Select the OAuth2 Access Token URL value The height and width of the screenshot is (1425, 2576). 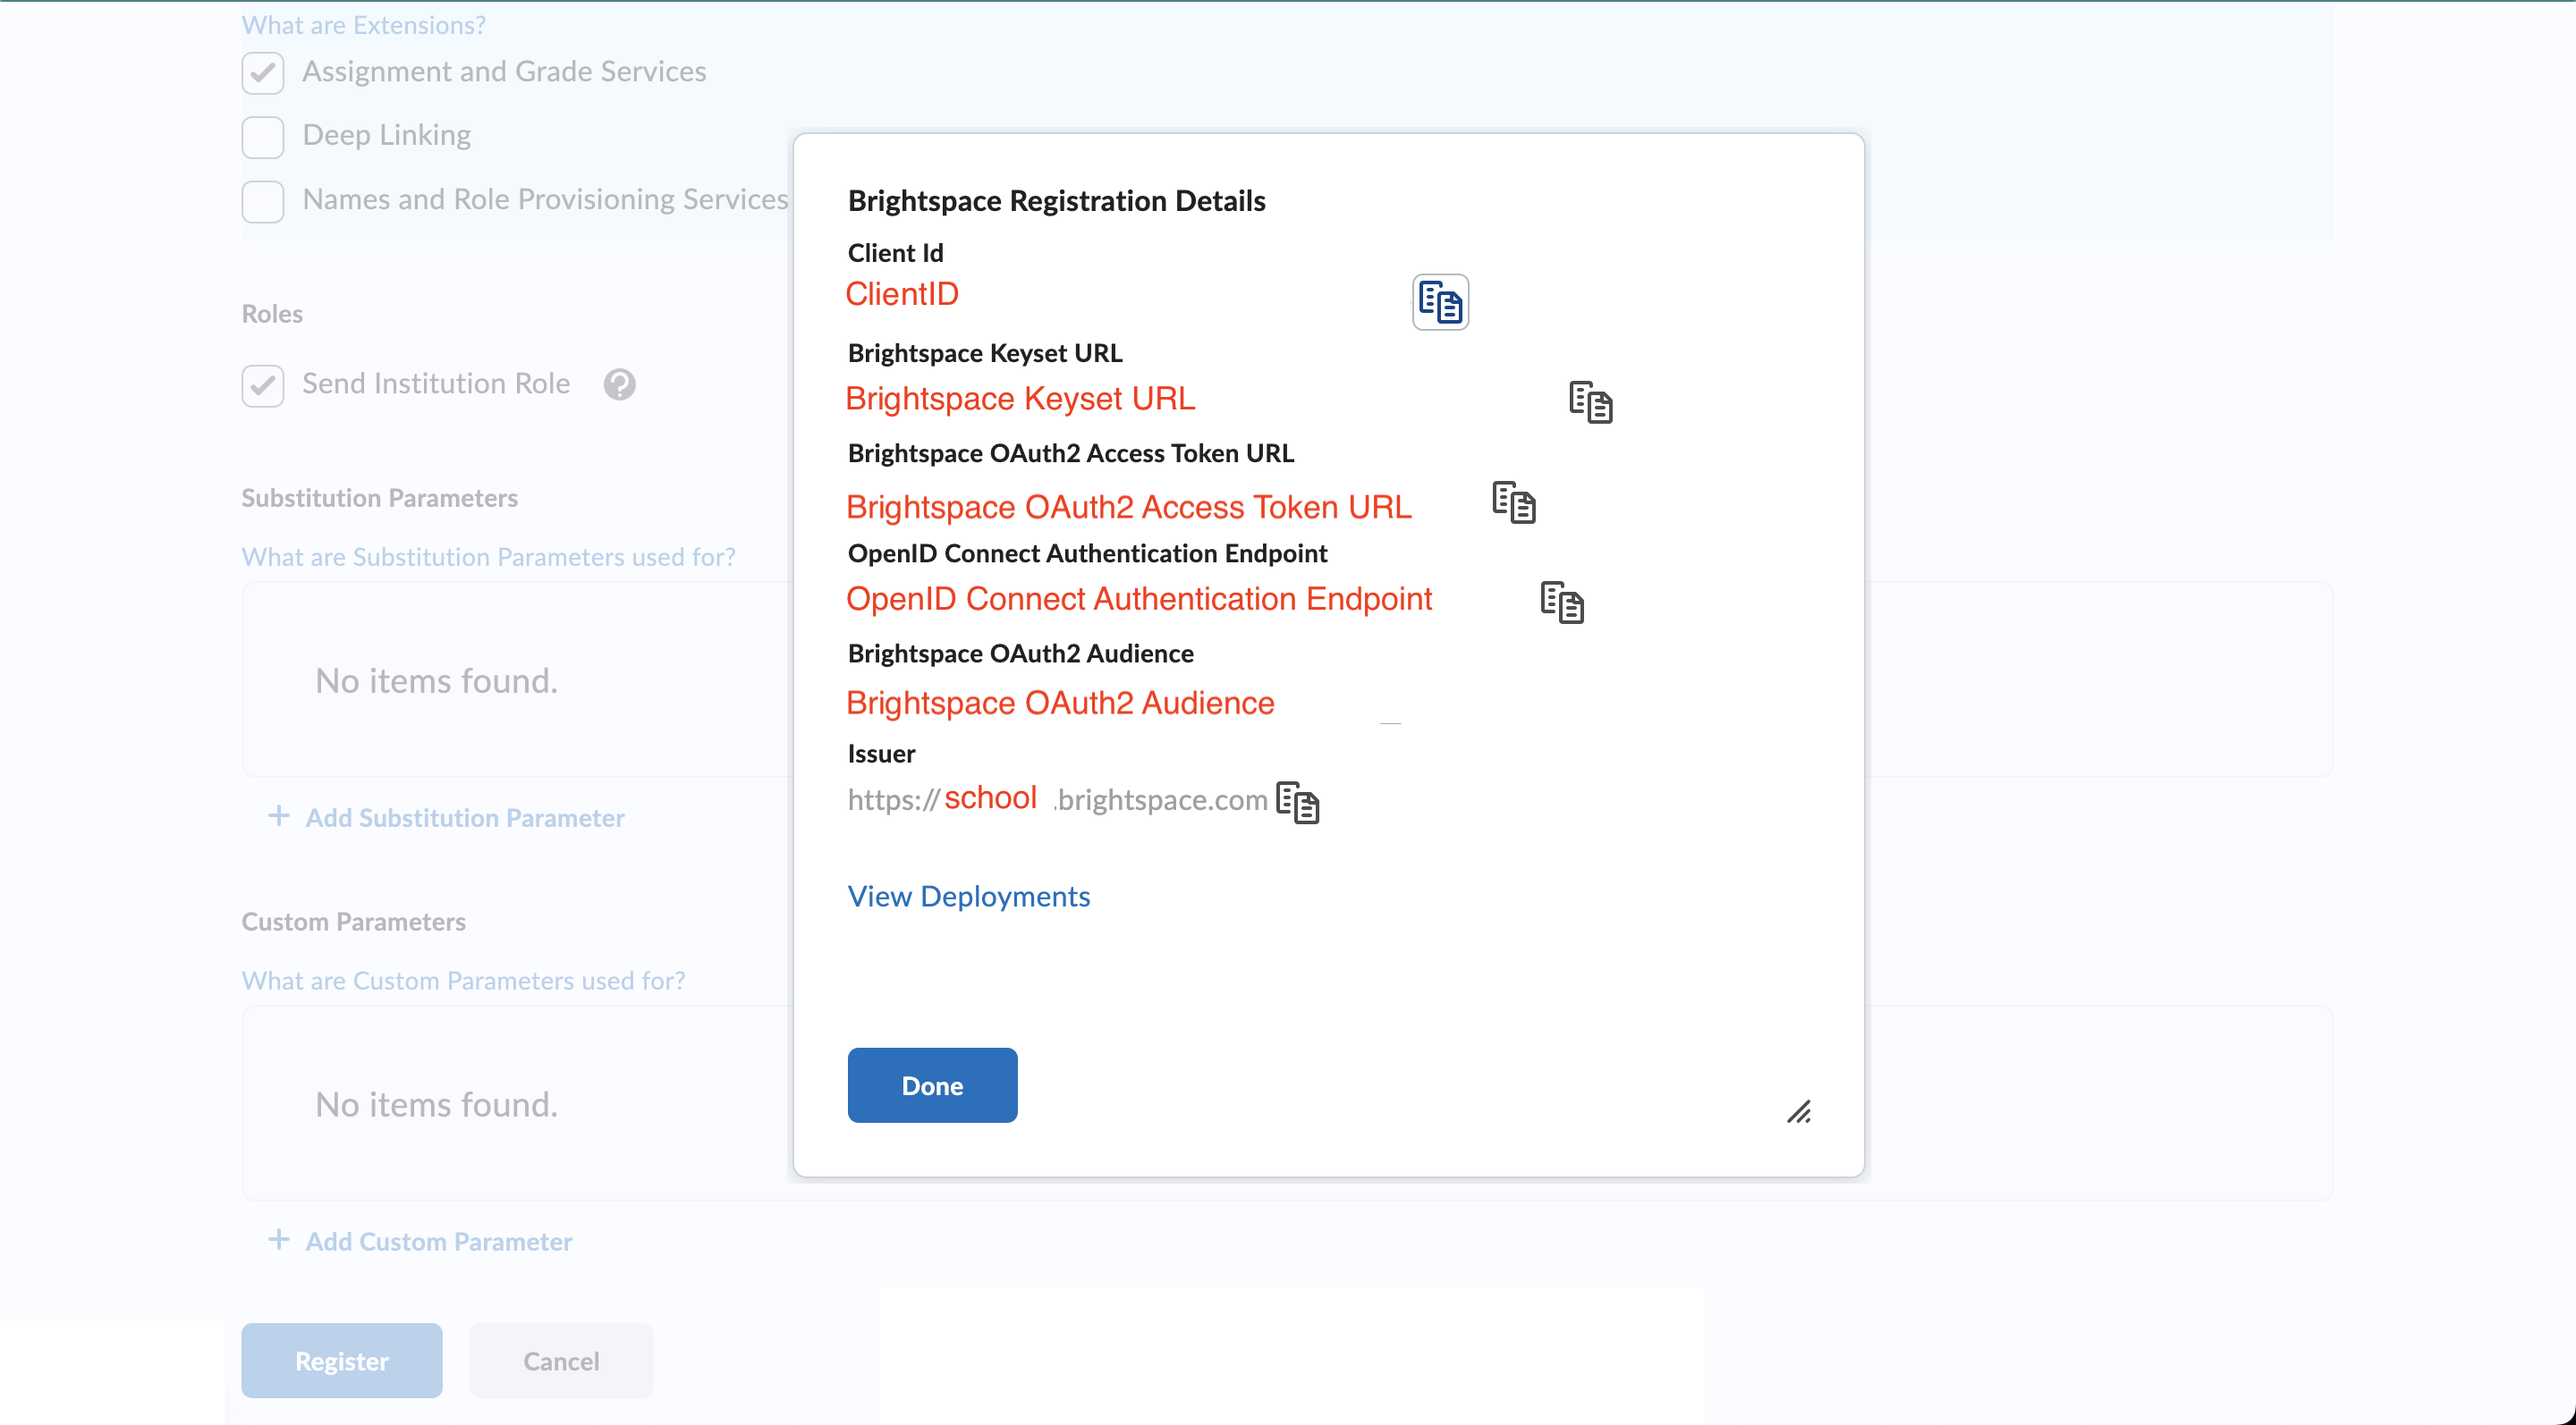coord(1128,508)
